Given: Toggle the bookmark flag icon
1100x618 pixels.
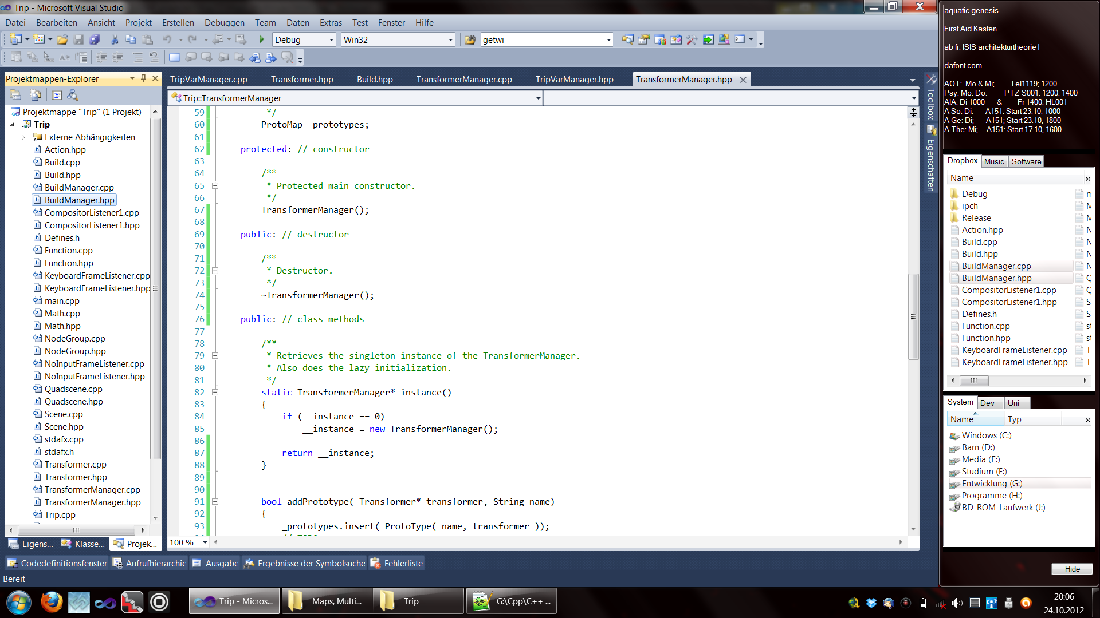Looking at the screenshot, I should coord(175,57).
